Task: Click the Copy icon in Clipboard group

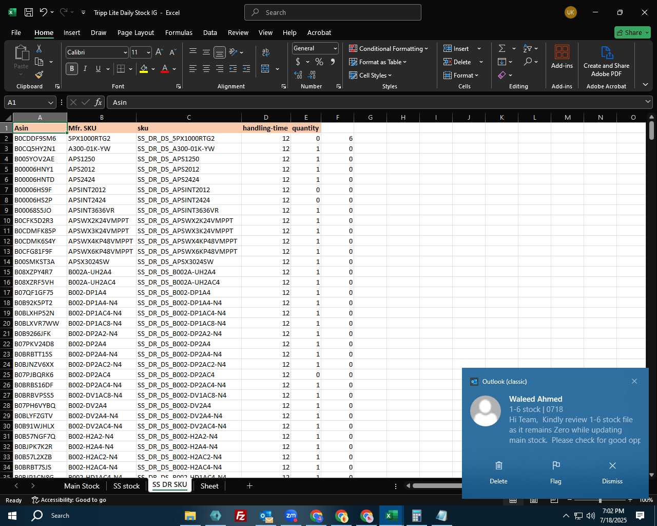Action: point(39,62)
